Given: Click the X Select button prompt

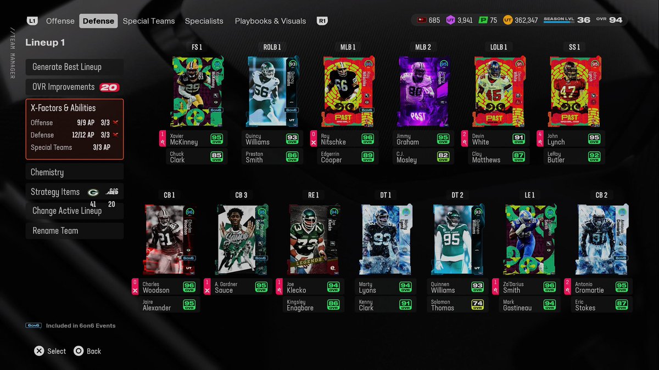Looking at the screenshot, I should 50,351.
